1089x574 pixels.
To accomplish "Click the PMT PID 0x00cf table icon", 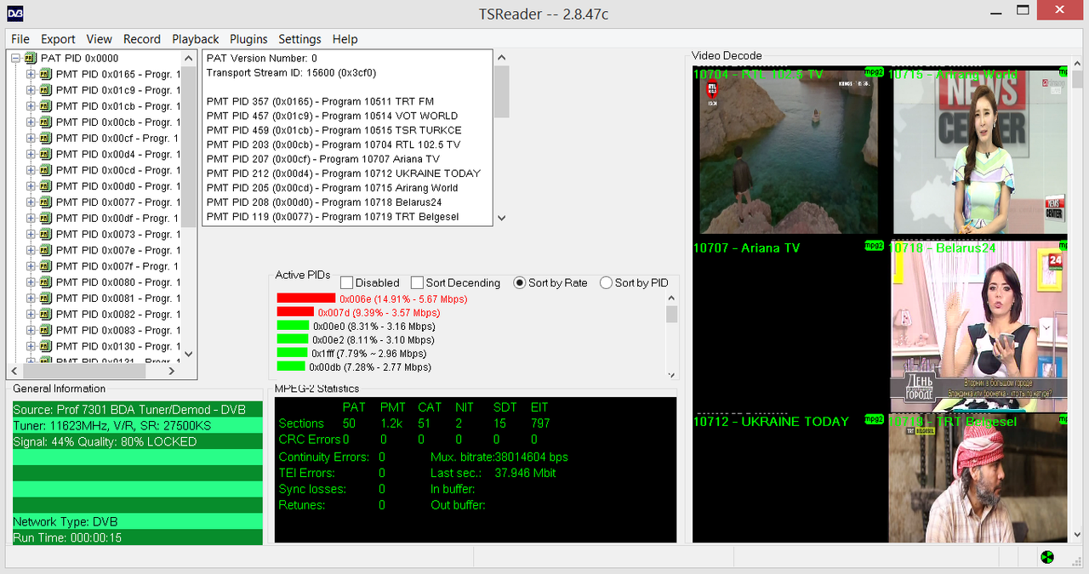I will pos(46,139).
